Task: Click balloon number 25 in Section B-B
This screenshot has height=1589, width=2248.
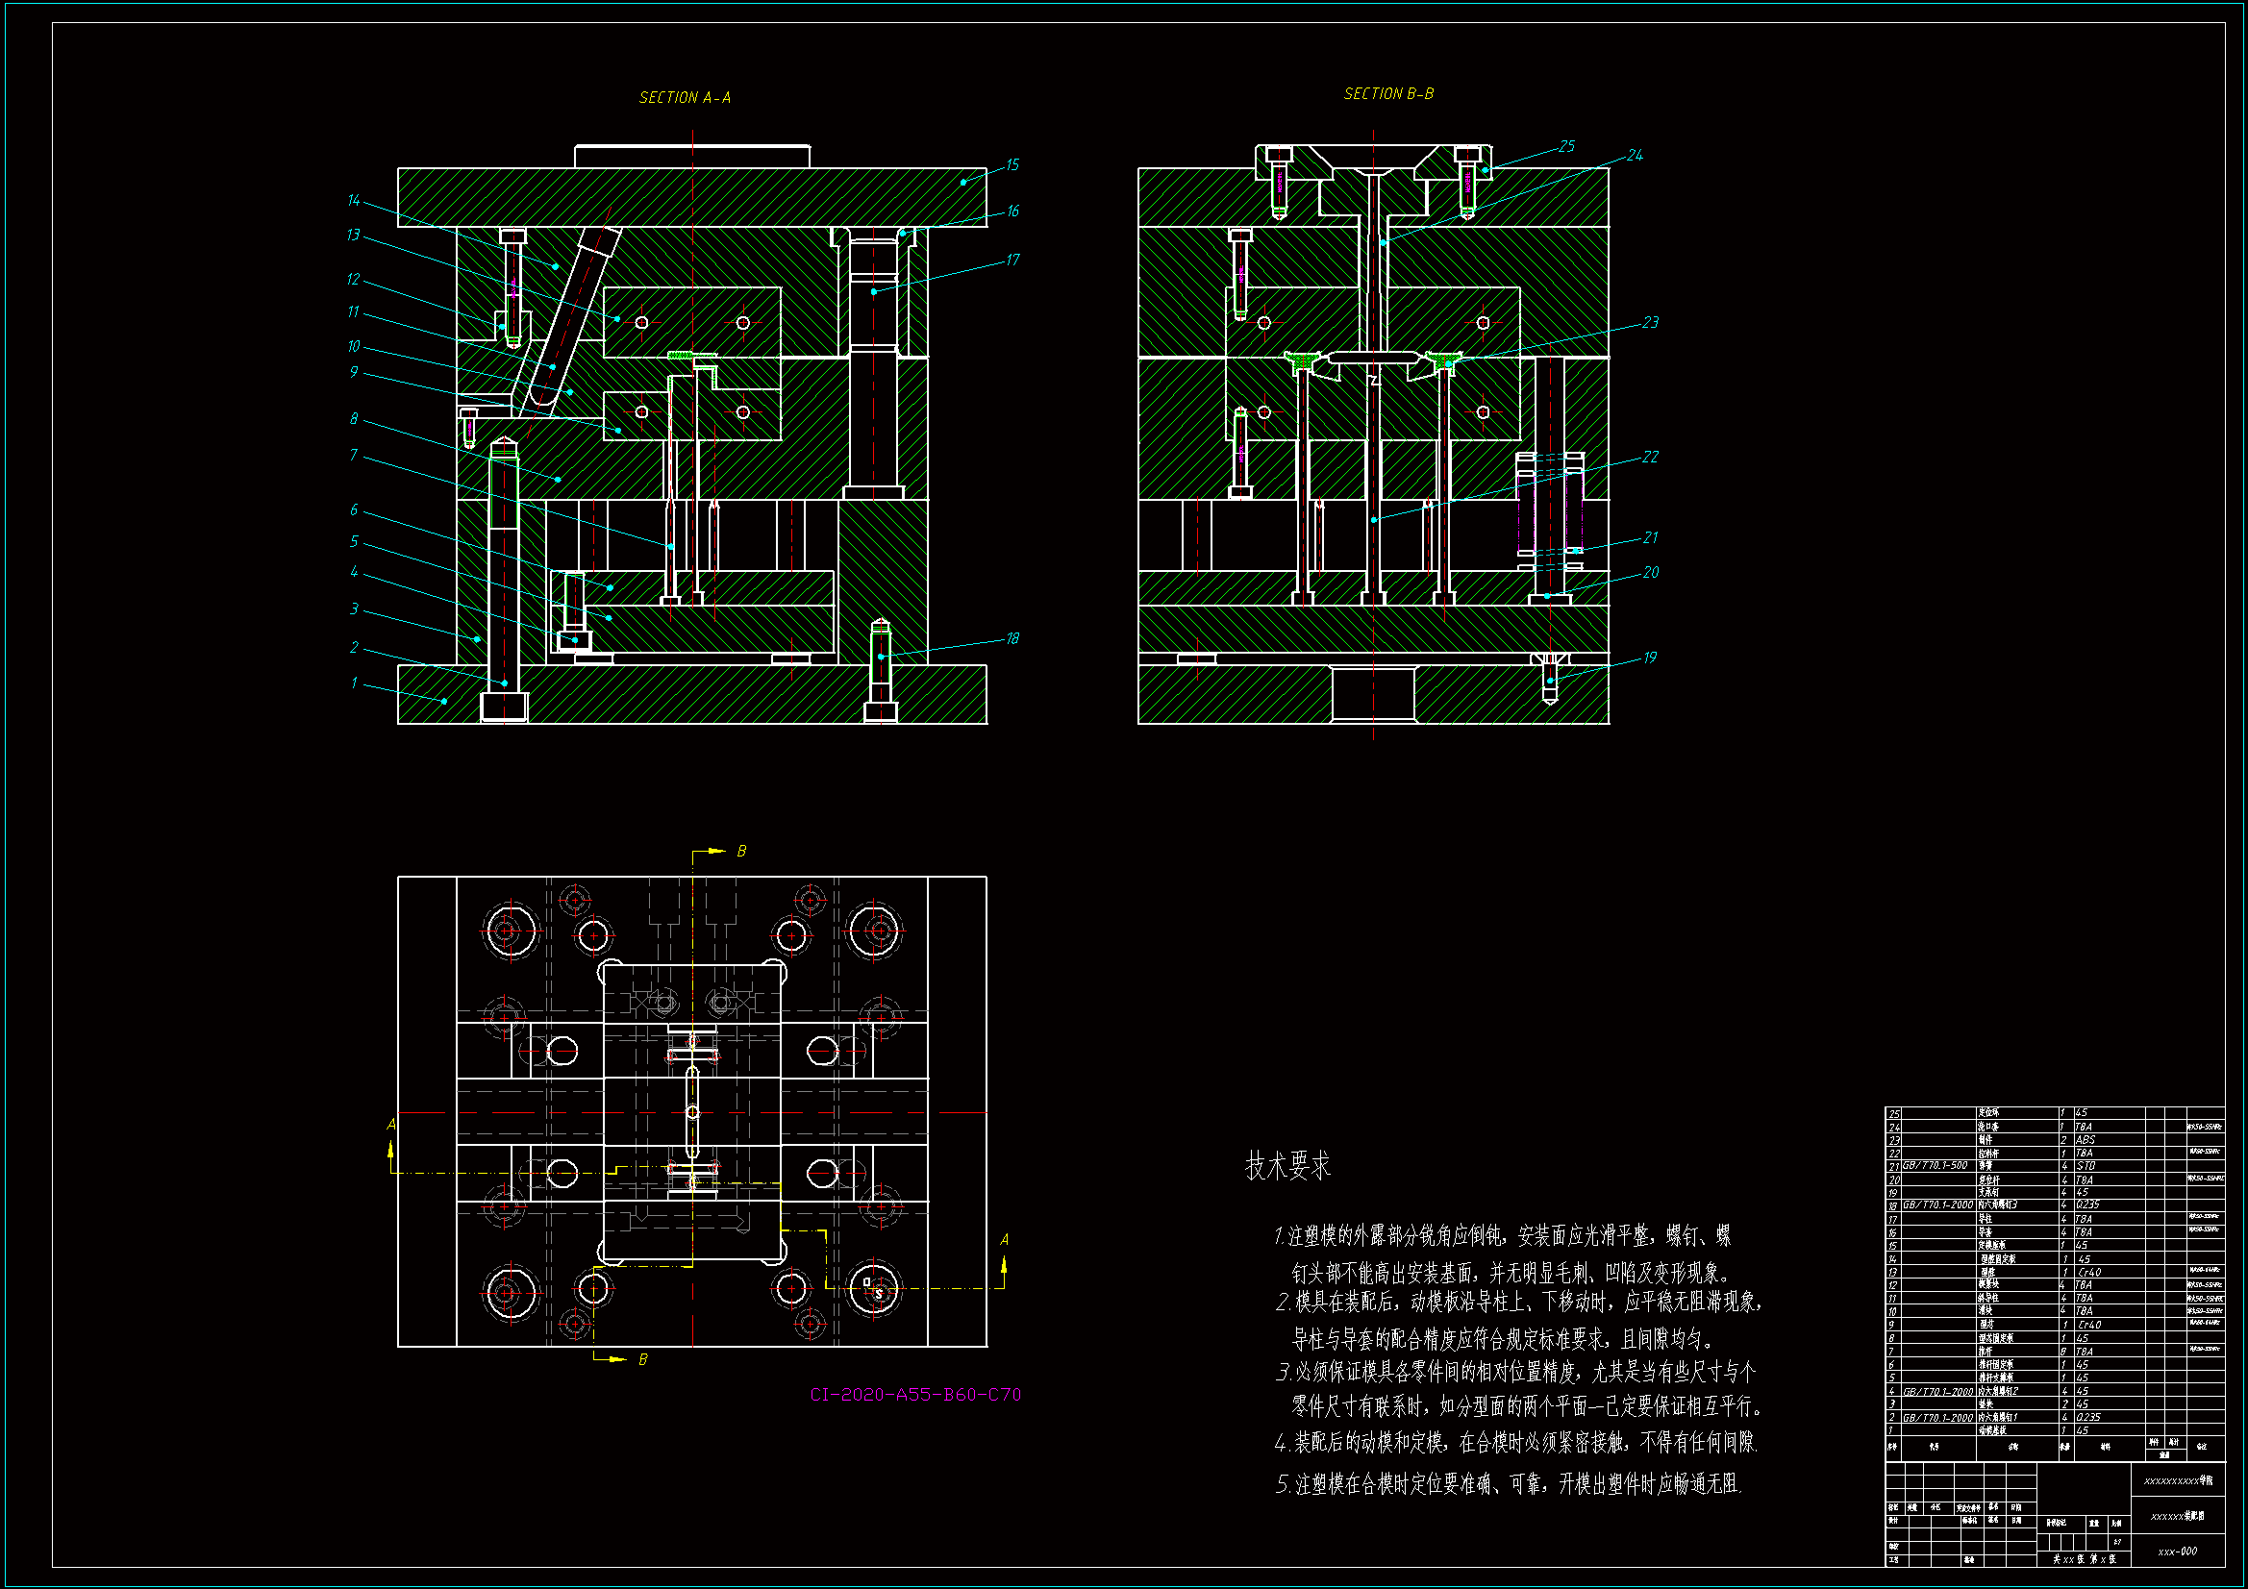Action: [1566, 146]
